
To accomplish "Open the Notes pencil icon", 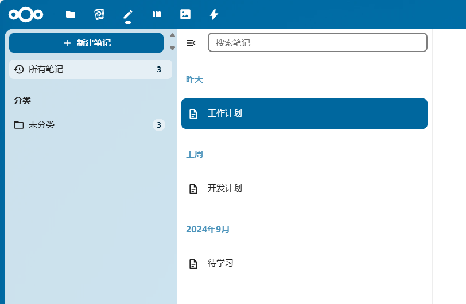I will pyautogui.click(x=128, y=14).
